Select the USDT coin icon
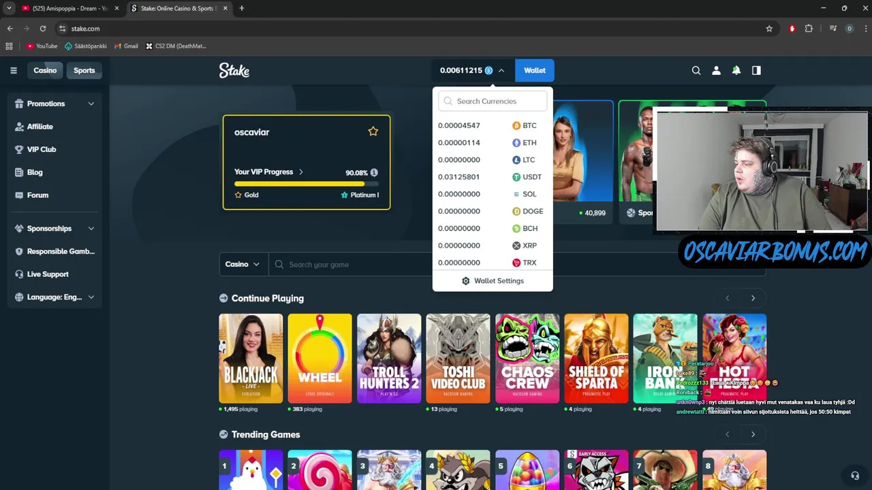The width and height of the screenshot is (872, 490). pyautogui.click(x=516, y=177)
